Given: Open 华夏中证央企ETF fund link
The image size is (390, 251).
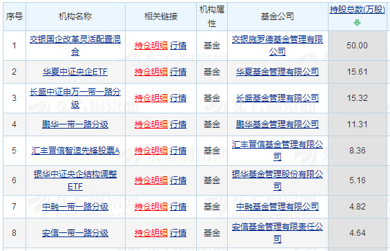Looking at the screenshot, I should [x=75, y=72].
